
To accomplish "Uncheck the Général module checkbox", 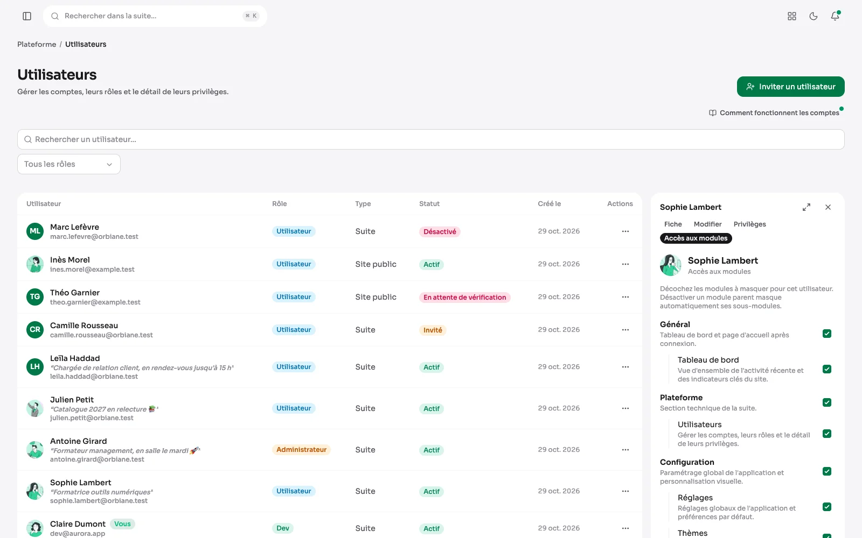I will click(x=827, y=334).
